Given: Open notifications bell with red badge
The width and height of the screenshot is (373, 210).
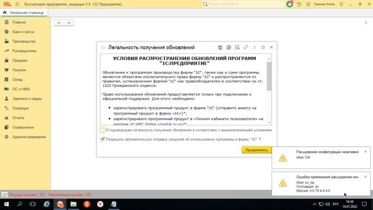Looking at the screenshot, I should tap(290, 4).
